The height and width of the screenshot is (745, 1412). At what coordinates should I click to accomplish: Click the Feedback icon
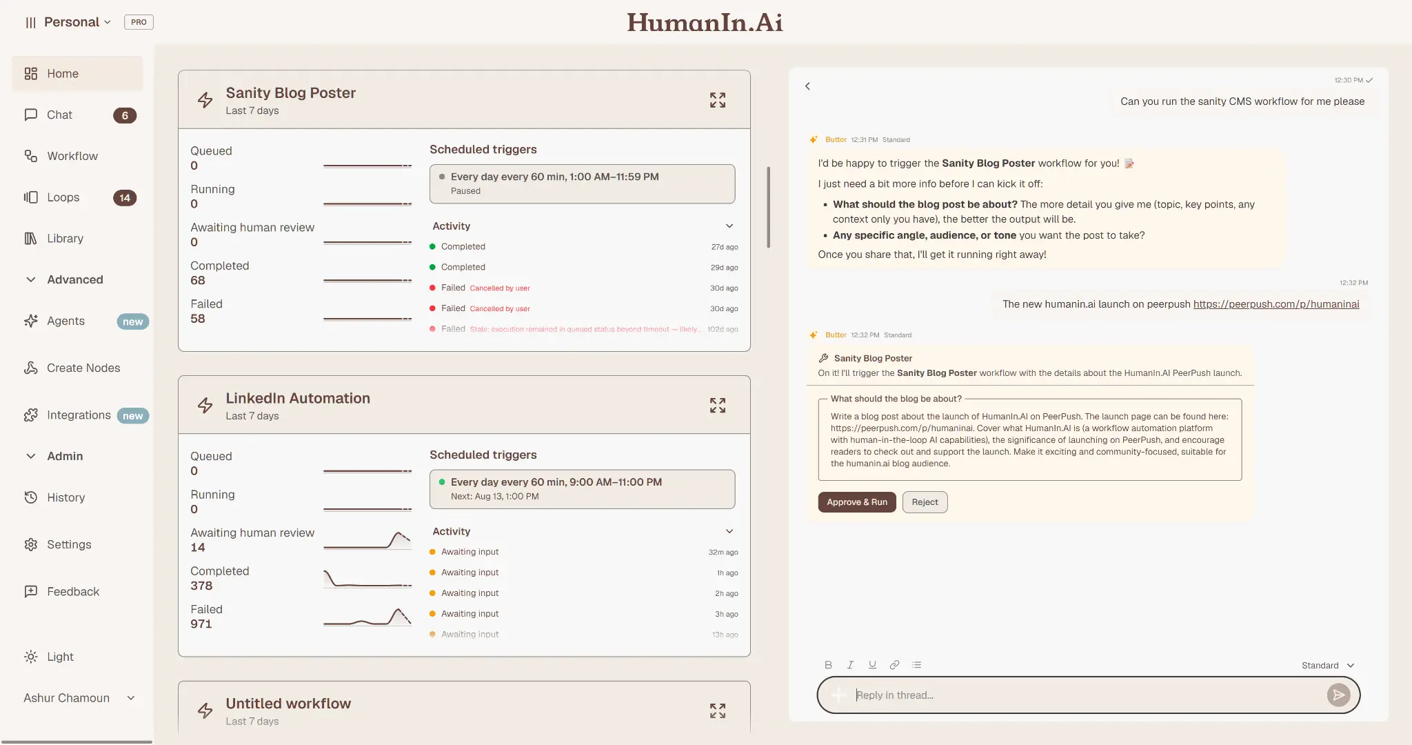pyautogui.click(x=30, y=592)
